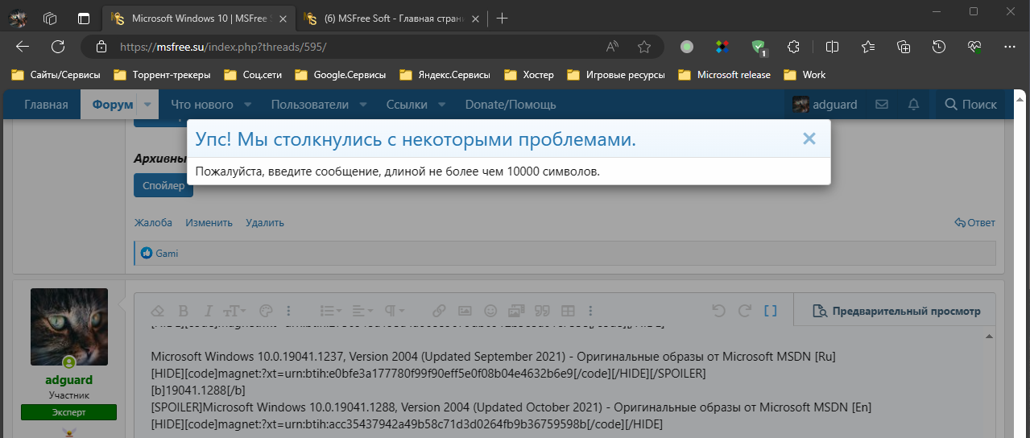The width and height of the screenshot is (1030, 438).
Task: Expand the Что нового dropdown arrow
Action: point(248,104)
